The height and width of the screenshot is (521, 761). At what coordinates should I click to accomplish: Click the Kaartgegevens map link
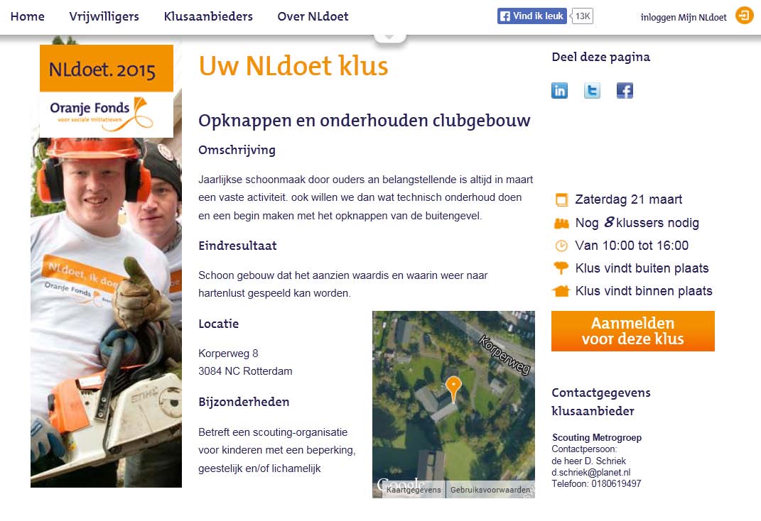point(414,490)
